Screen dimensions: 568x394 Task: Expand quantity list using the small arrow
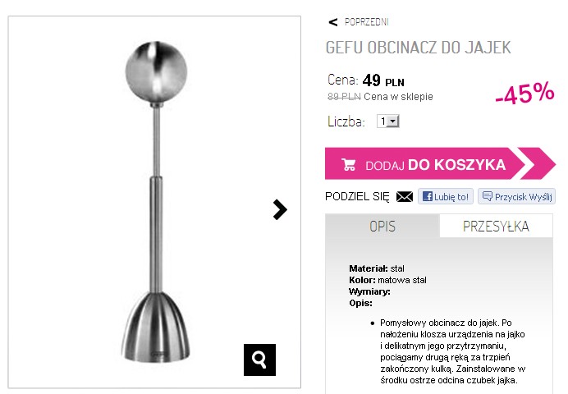point(393,121)
